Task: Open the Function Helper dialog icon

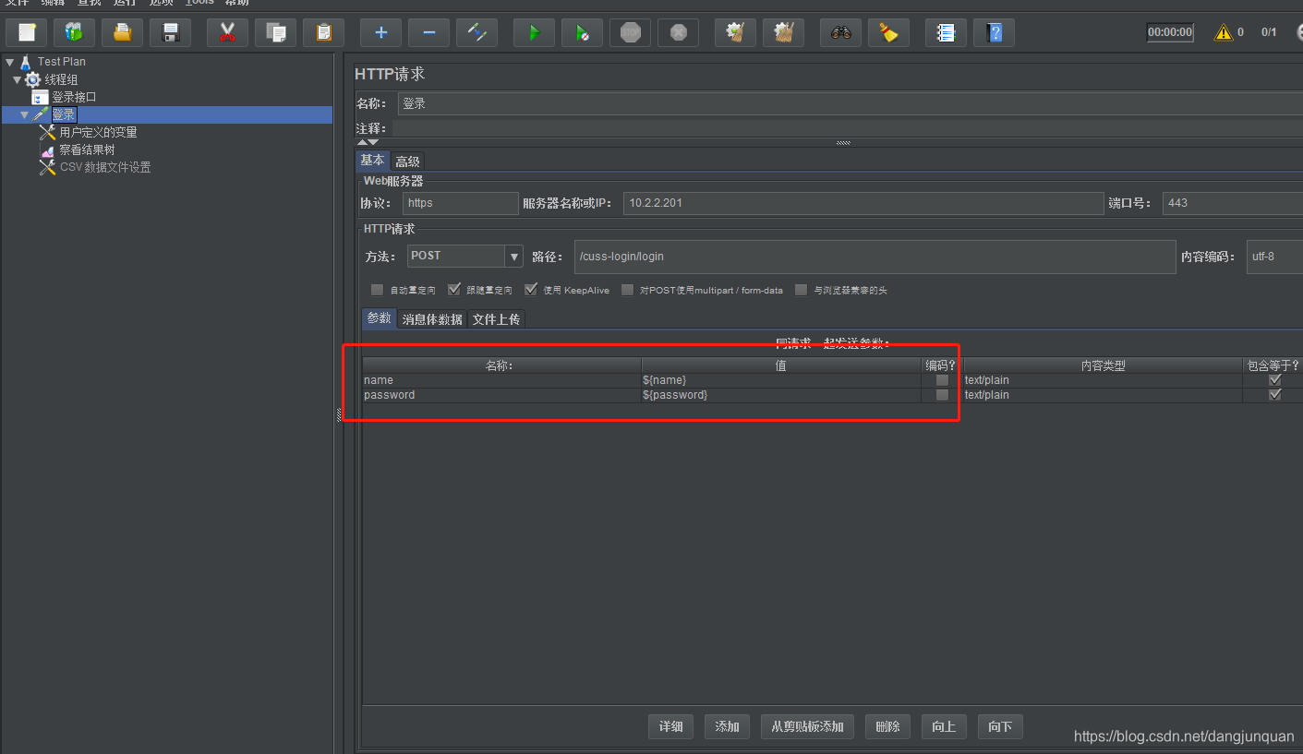Action: pyautogui.click(x=946, y=32)
